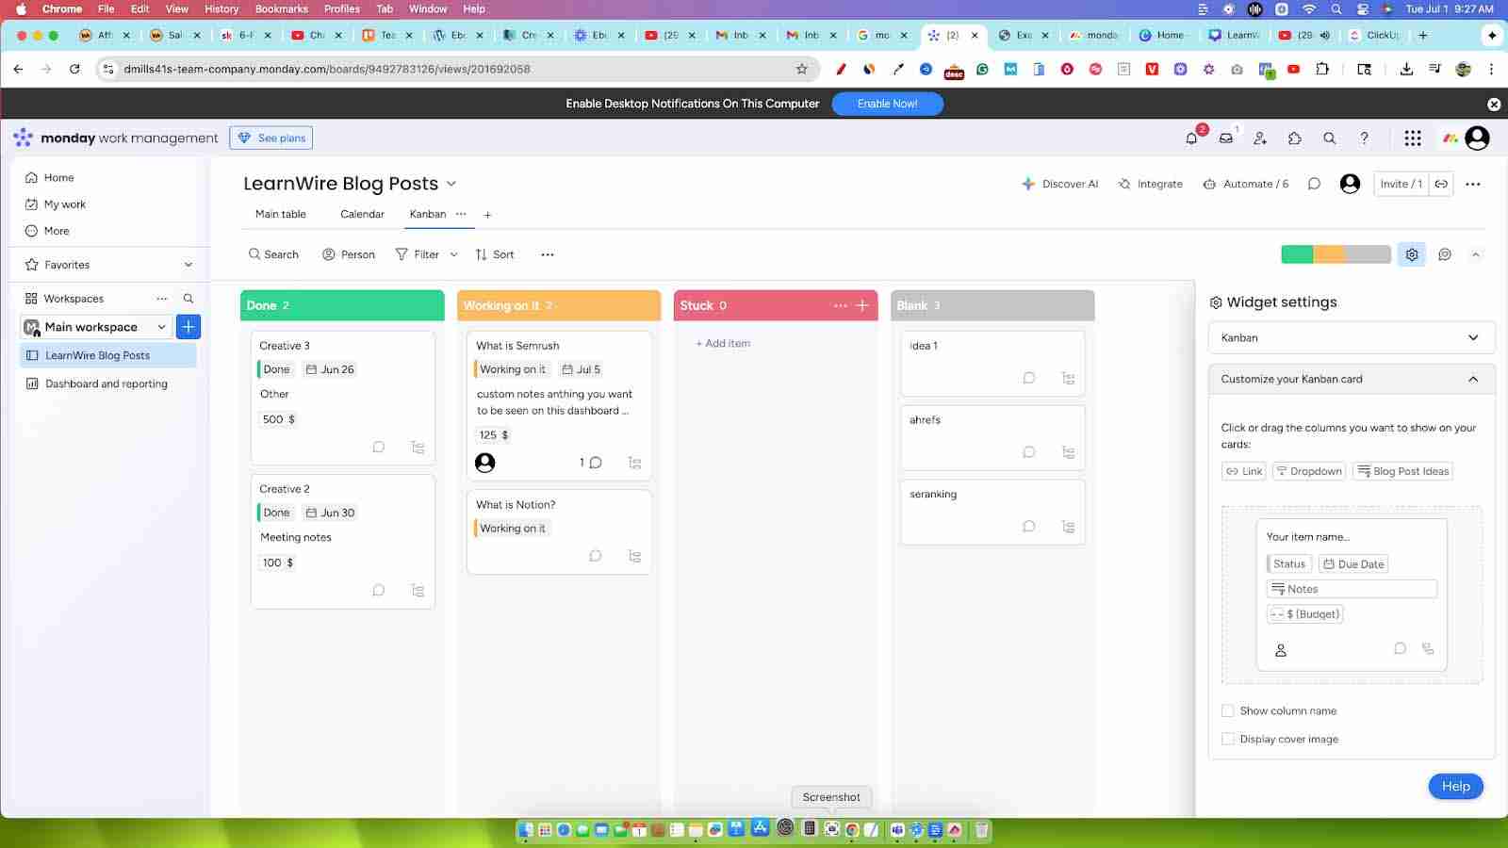Click the green segment of the status color bar
1508x848 pixels.
[x=1296, y=253]
